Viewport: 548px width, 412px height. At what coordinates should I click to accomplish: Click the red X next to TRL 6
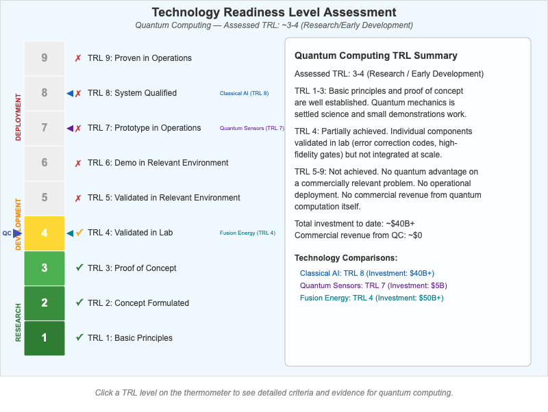[77, 163]
